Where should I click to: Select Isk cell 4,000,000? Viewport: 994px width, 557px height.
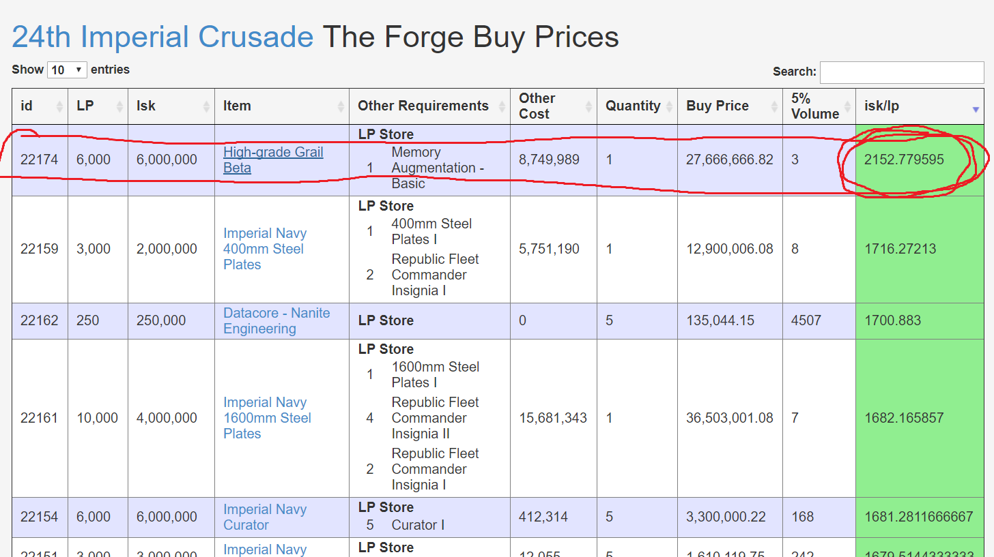[167, 418]
